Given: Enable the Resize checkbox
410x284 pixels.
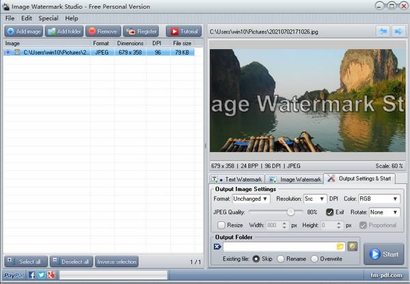Looking at the screenshot, I should (221, 225).
